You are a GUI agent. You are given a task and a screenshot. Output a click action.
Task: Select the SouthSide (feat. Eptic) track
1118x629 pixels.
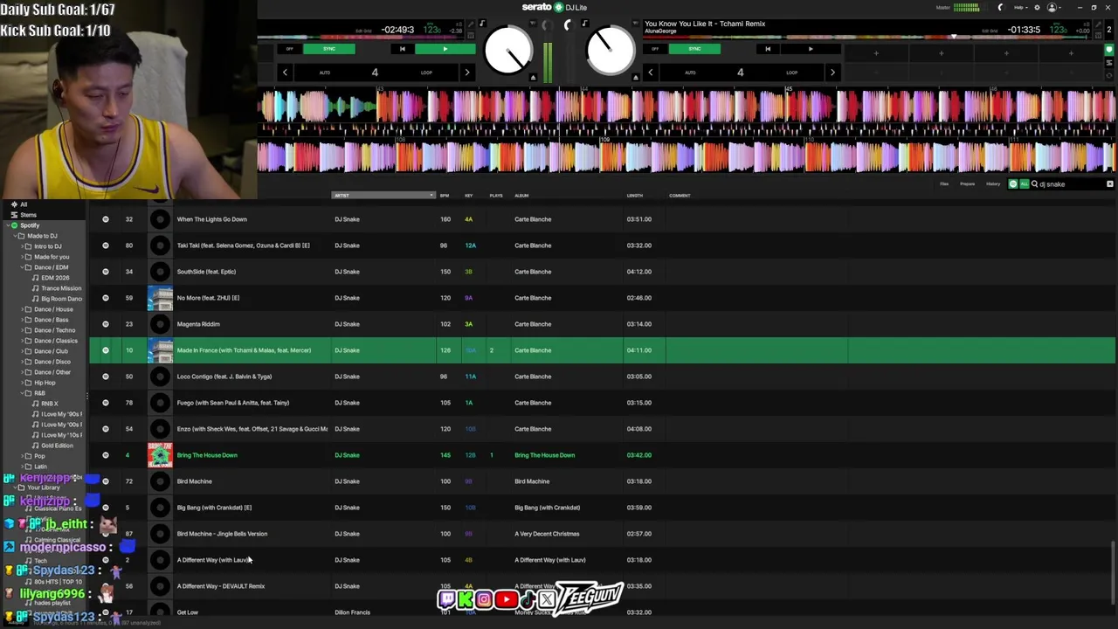click(x=206, y=272)
